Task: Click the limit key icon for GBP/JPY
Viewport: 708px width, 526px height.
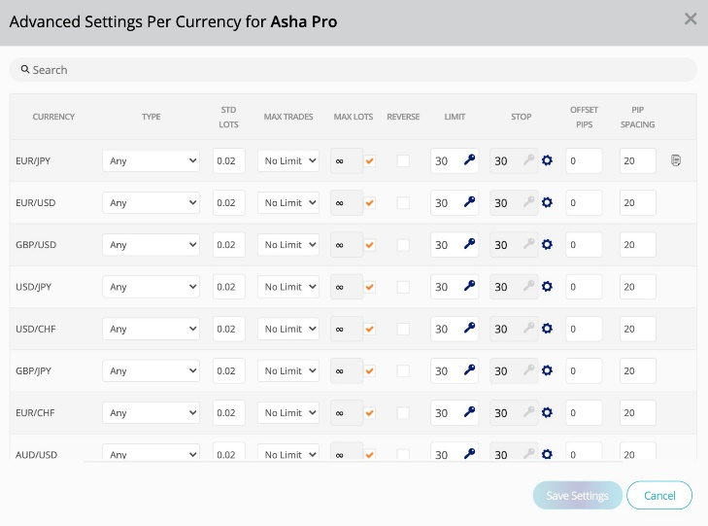Action: coord(470,370)
